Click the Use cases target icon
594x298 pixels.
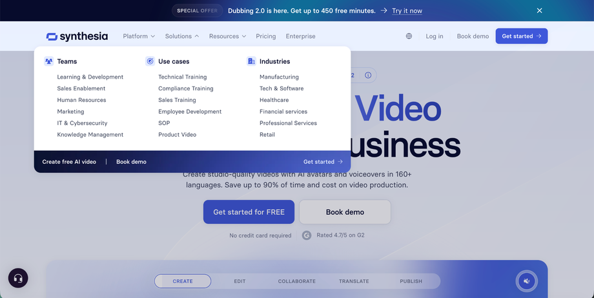click(150, 61)
